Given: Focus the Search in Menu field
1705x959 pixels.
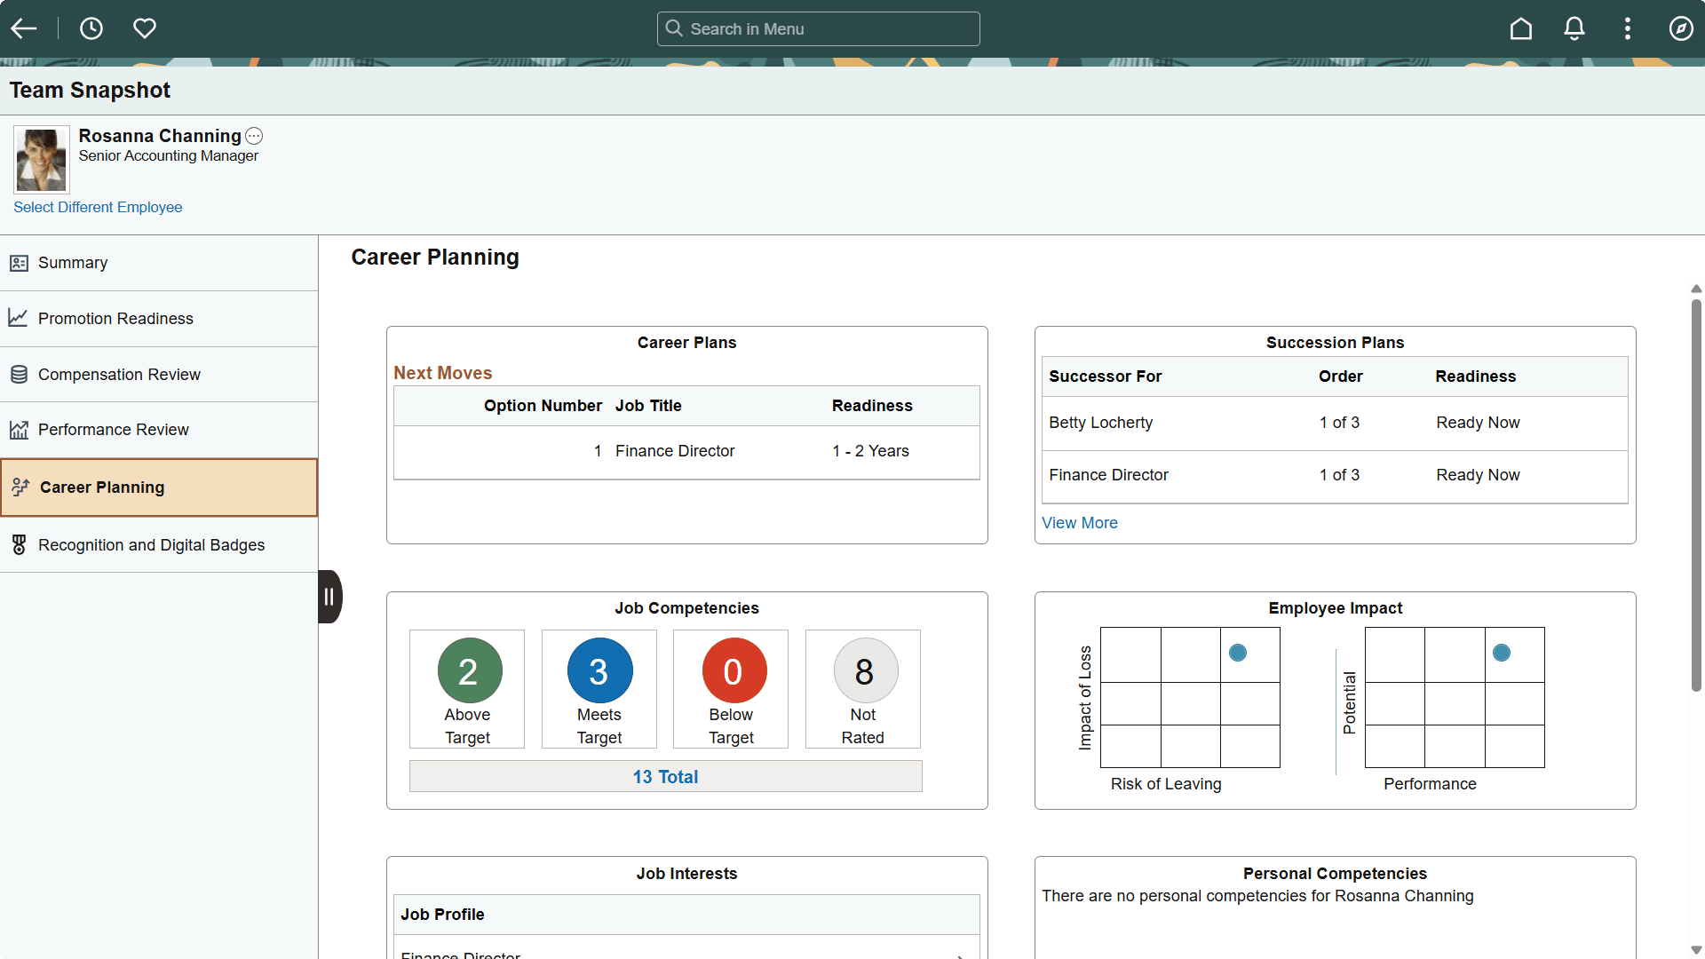Looking at the screenshot, I should click(x=819, y=28).
